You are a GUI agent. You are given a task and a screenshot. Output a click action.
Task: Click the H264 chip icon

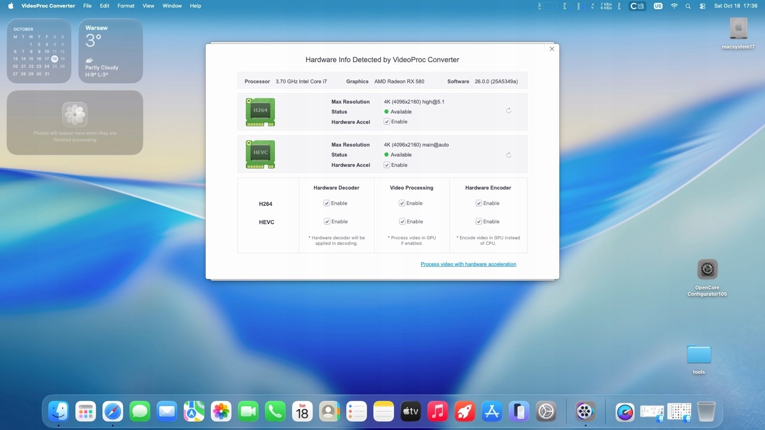[260, 112]
